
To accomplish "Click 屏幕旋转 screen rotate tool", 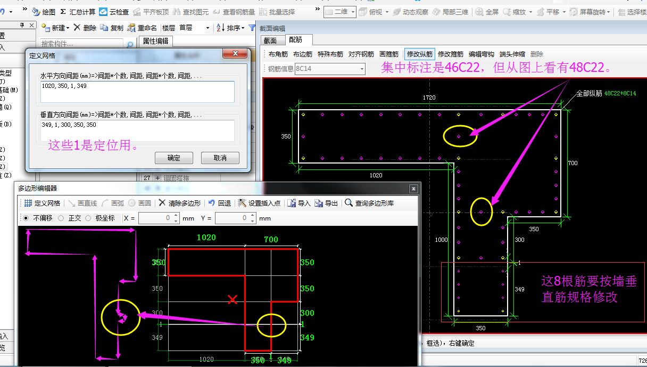I will click(587, 12).
